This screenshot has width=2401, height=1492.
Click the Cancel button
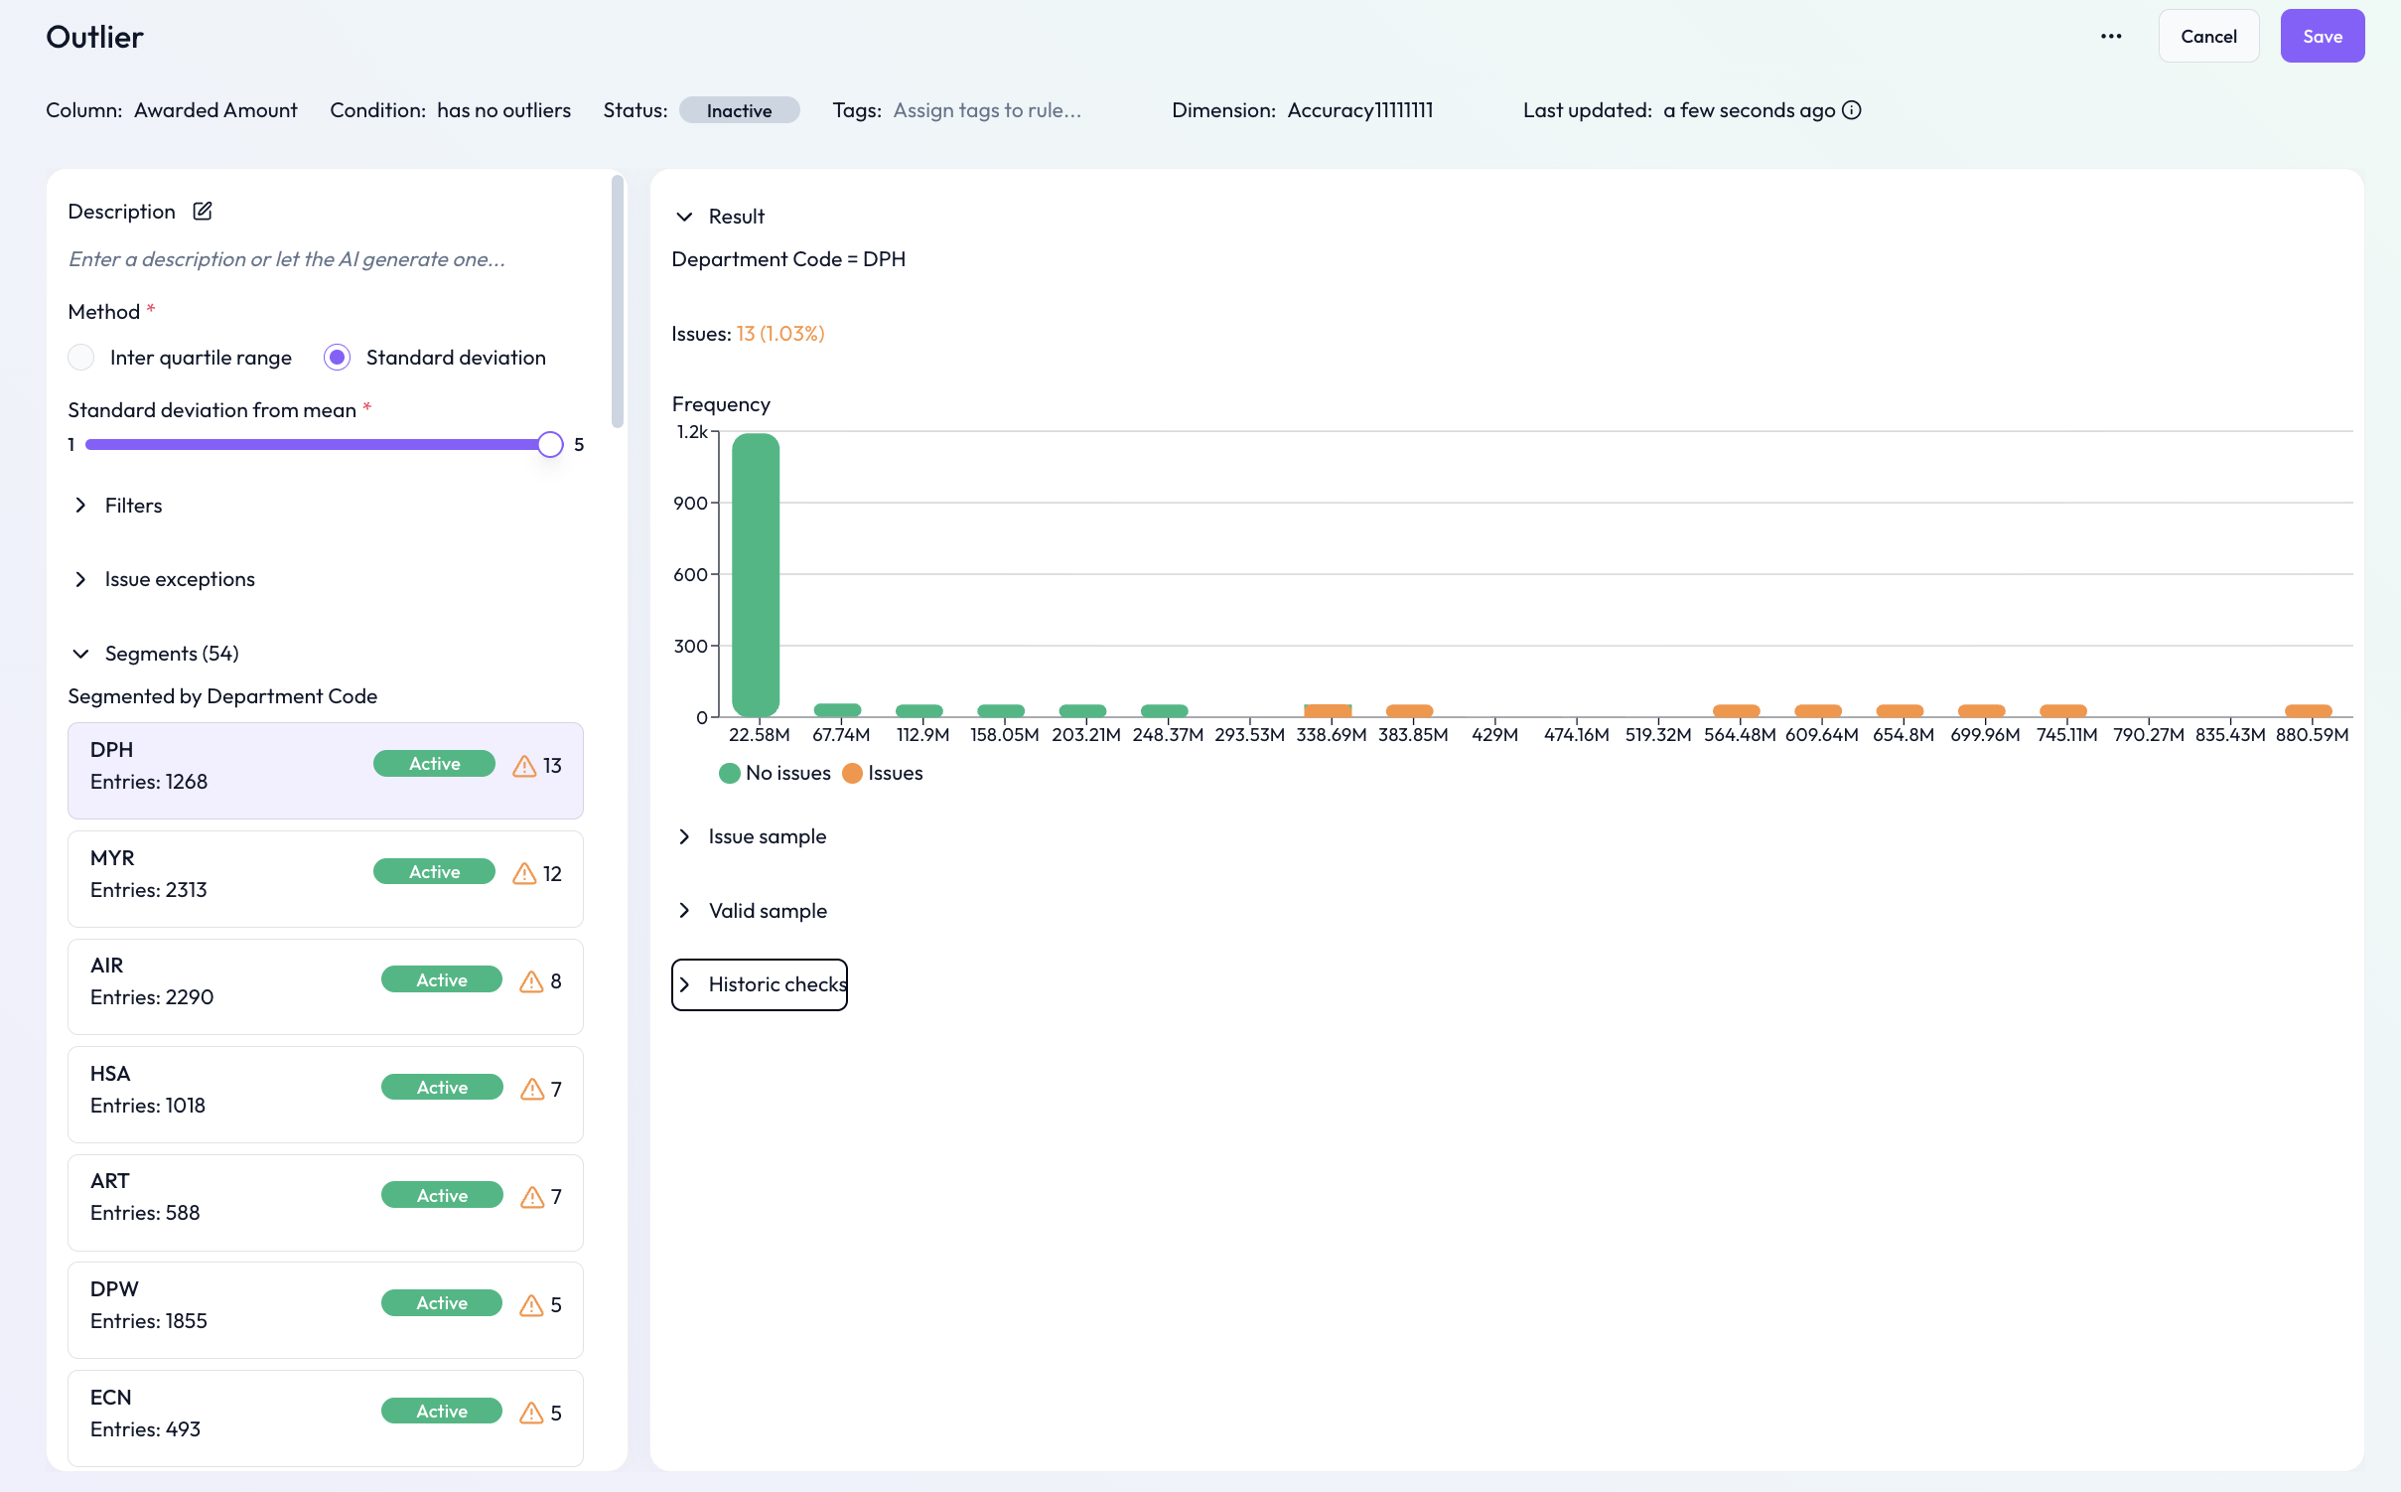pos(2208,37)
